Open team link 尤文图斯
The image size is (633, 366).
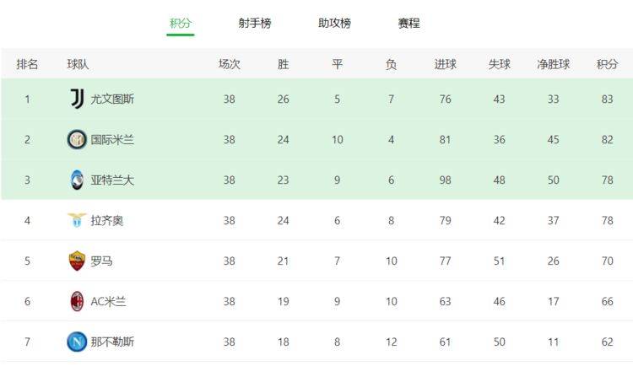click(x=112, y=100)
